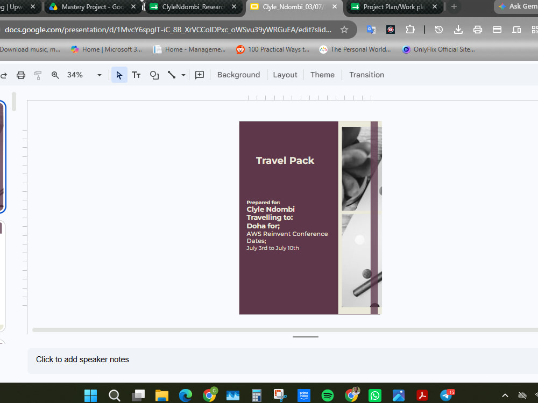Open Adobe Acrobat from taskbar
This screenshot has width=538, height=403.
(422, 395)
